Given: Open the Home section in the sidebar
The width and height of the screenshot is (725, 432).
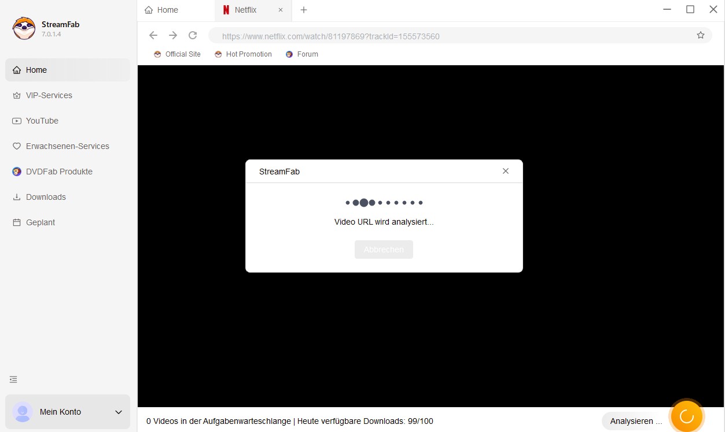Looking at the screenshot, I should (36, 70).
